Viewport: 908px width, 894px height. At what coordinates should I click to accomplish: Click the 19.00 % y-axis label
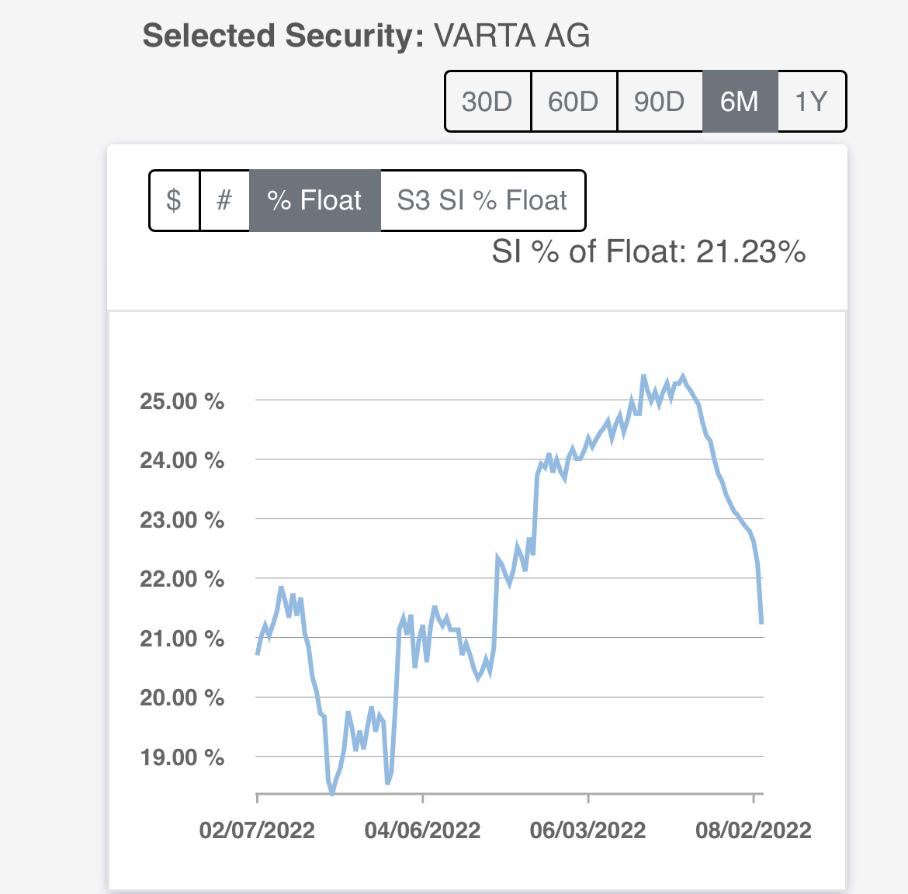(182, 757)
